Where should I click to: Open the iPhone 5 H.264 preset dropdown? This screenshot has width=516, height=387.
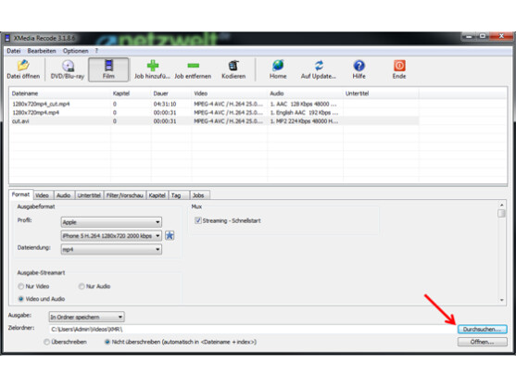point(111,236)
